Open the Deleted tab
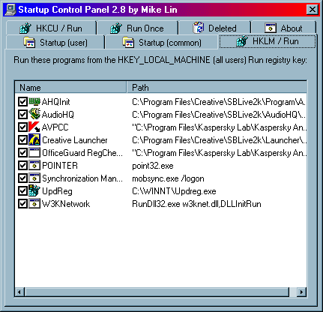Screen dimensions: 323x312 pos(215,28)
